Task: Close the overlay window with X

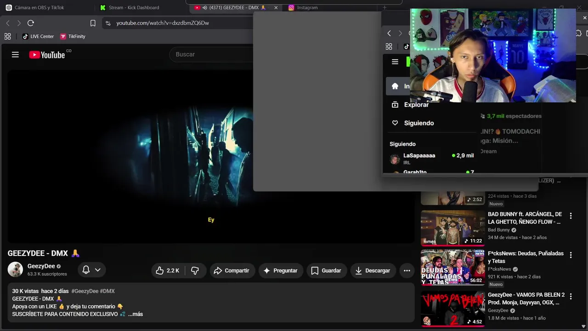Action: click(x=584, y=18)
